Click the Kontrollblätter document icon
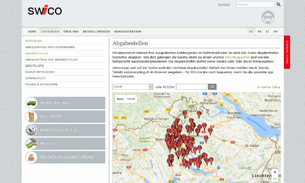The width and height of the screenshot is (305, 183). (x=32, y=130)
